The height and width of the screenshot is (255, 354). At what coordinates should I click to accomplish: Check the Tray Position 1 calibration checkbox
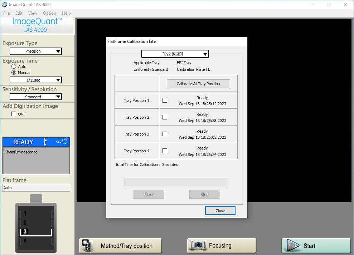[165, 100]
